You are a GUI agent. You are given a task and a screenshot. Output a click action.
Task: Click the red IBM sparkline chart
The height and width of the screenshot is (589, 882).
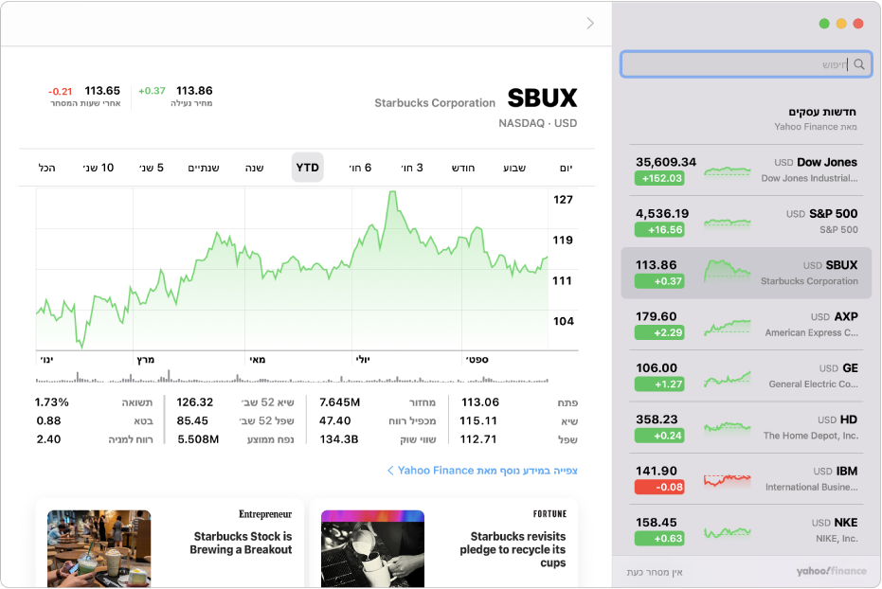tap(727, 480)
